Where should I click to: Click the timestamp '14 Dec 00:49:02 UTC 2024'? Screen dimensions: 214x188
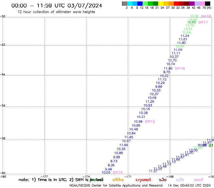[x=189, y=185]
